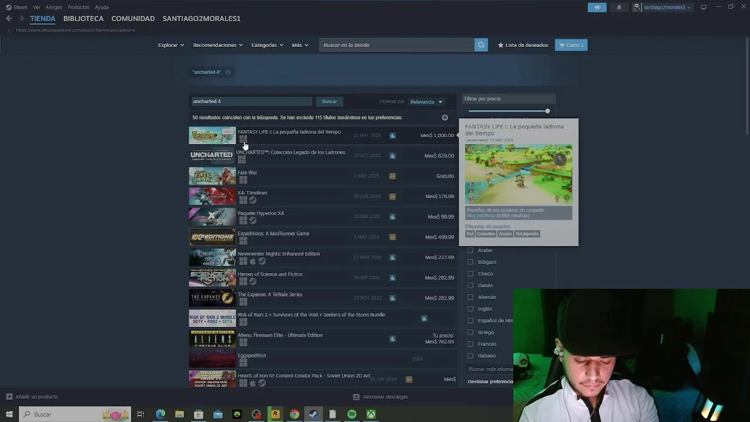The width and height of the screenshot is (750, 422).
Task: Click the account avatar image
Action: point(637,7)
